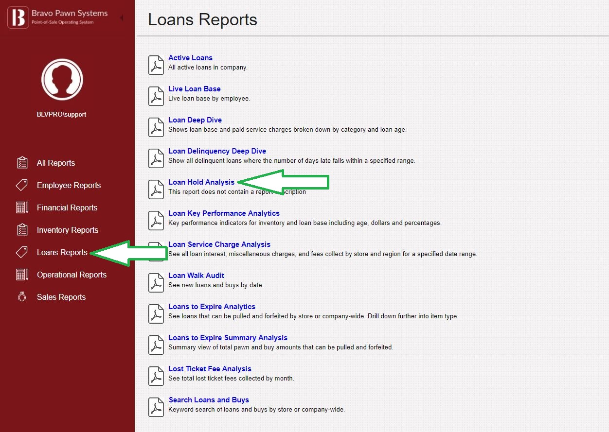The image size is (609, 432).
Task: Click 'Keyword search of loans and buys' description
Action: 256,410
